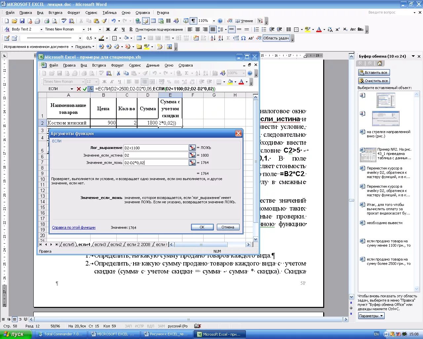Toggle the Tables and Borders pencil button
The image size is (423, 339).
(x=146, y=21)
